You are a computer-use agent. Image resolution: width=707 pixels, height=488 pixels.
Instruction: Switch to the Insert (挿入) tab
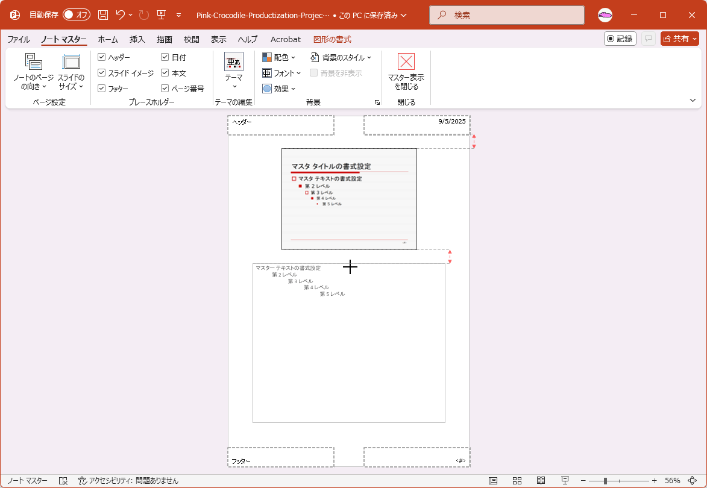(137, 39)
